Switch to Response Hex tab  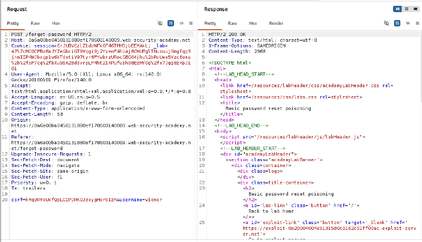coord(253,23)
